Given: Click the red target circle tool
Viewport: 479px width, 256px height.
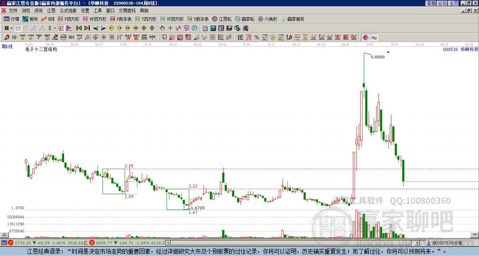Looking at the screenshot, I should [95, 37].
